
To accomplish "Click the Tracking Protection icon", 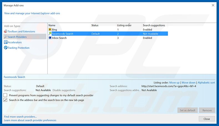I will (6, 47).
